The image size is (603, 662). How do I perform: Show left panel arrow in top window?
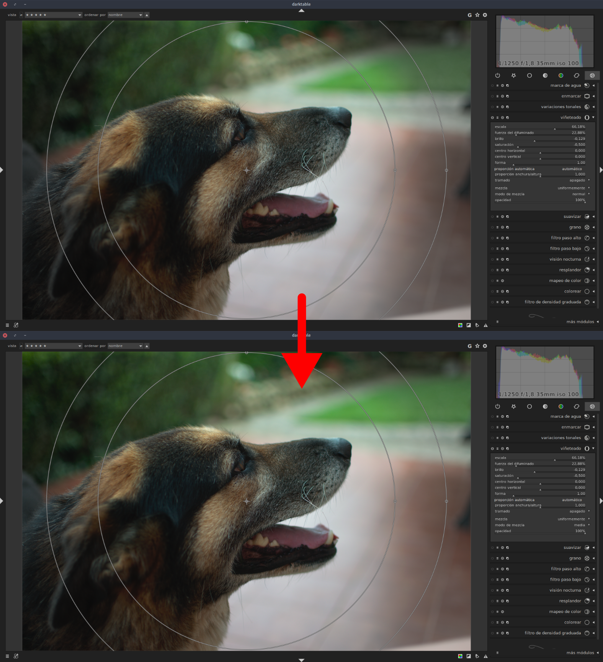click(x=2, y=170)
